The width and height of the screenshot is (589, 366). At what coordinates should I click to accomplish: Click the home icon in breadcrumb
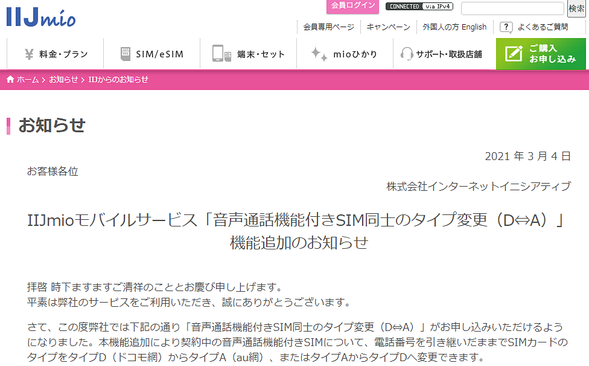tap(10, 80)
